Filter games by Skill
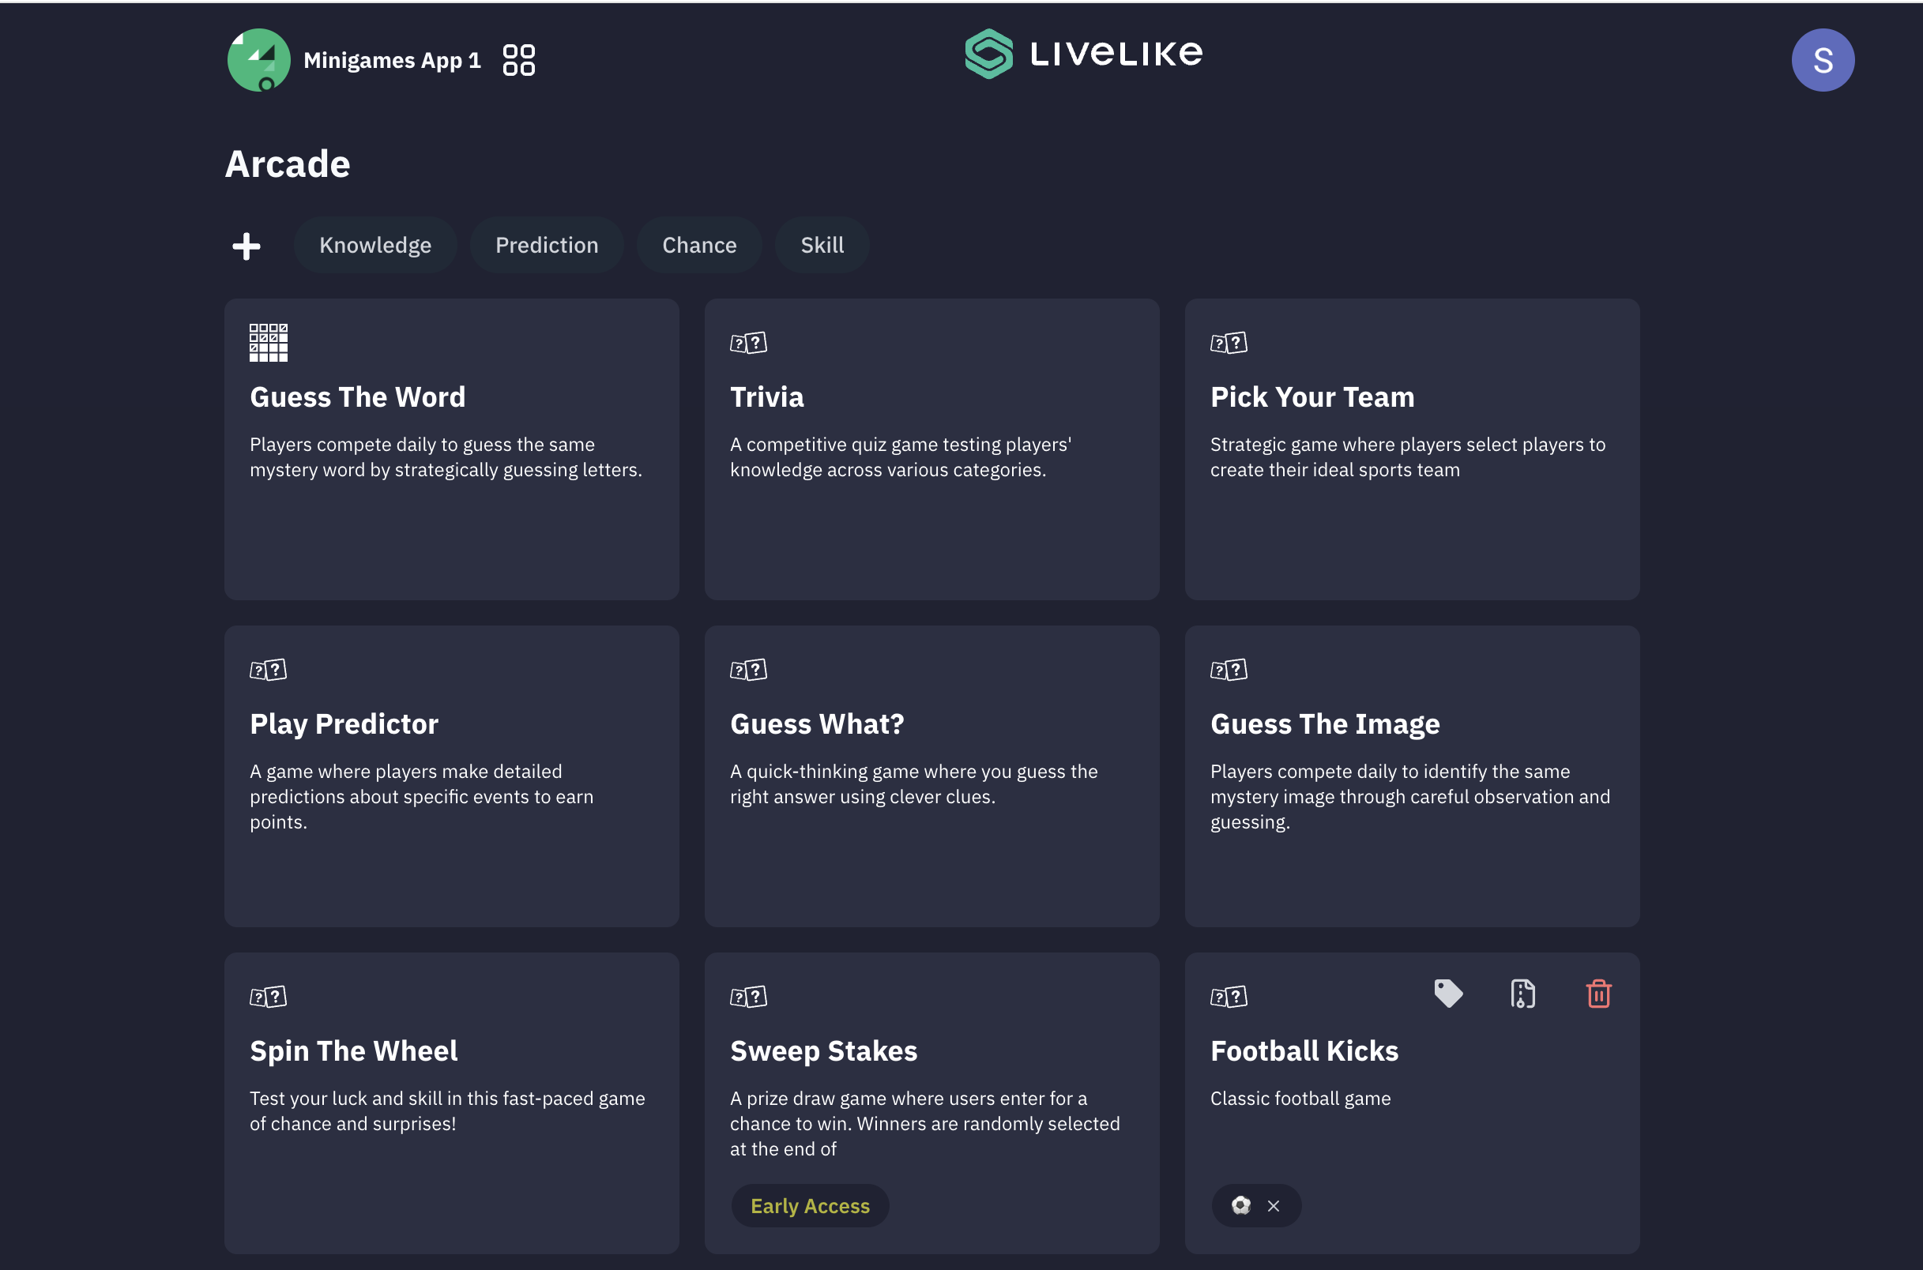 [822, 246]
